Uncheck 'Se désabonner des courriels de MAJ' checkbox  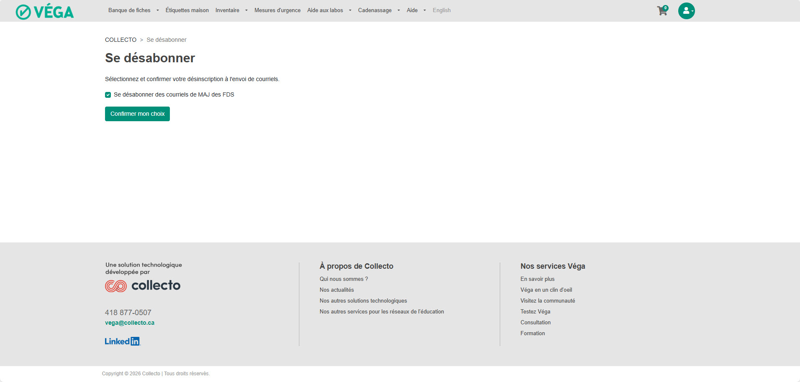(x=108, y=95)
